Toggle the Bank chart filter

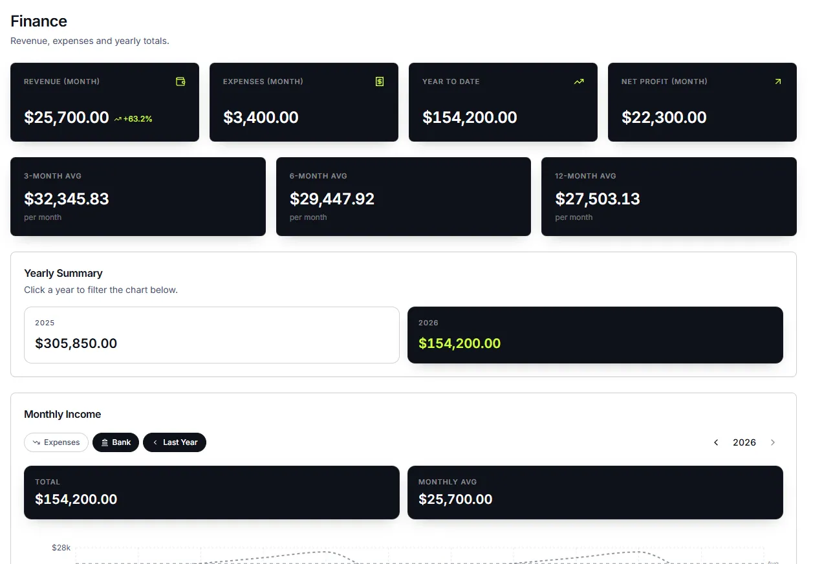[116, 442]
